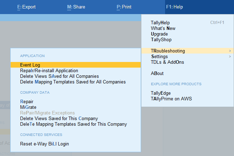Choose Repair/Re-install Application option
Image resolution: width=234 pixels, height=156 pixels.
click(49, 71)
